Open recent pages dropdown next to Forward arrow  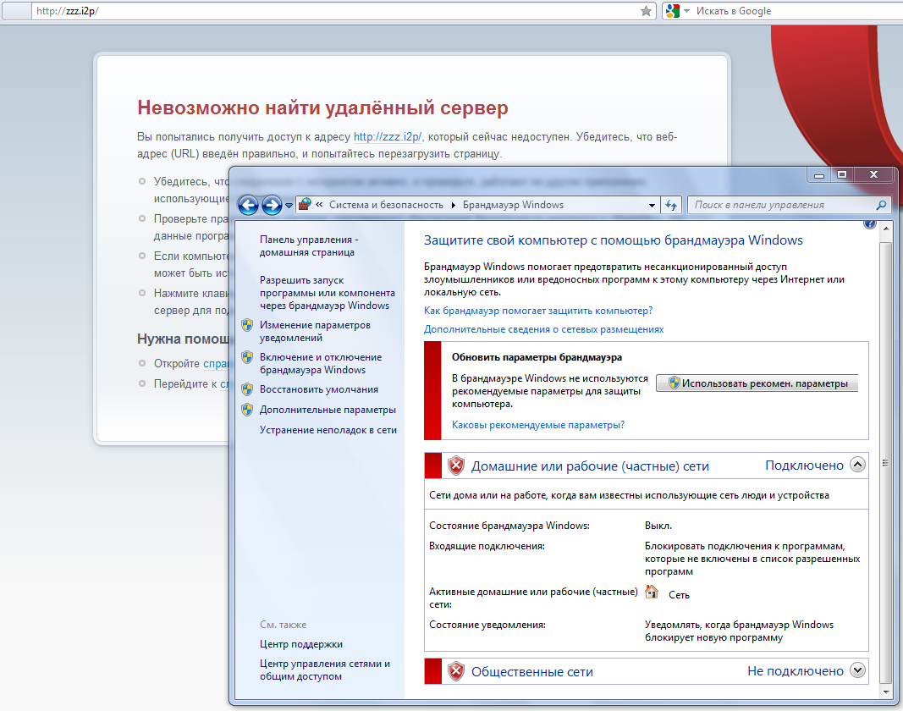(289, 205)
